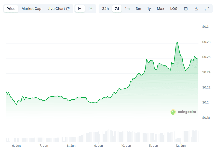Image resolution: width=214 pixels, height=150 pixels.
Task: Set chart range to 24h
Action: point(105,9)
